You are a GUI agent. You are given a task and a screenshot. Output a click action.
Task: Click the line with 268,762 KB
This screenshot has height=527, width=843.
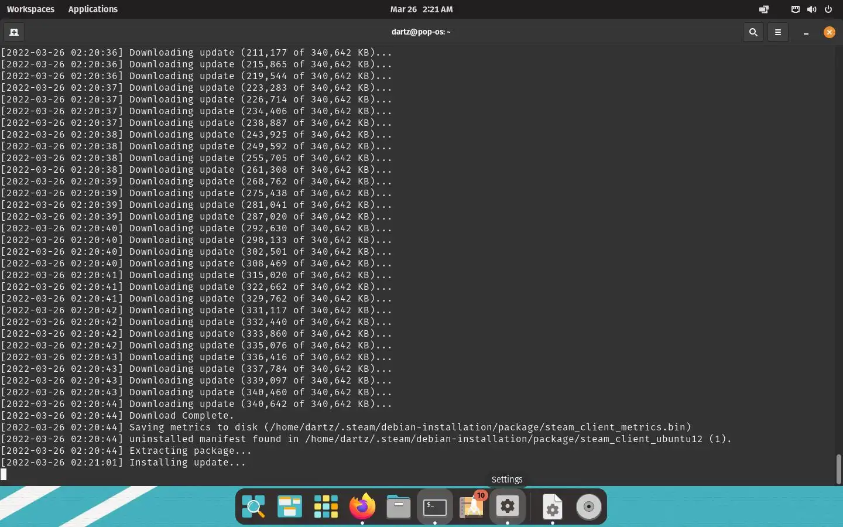(x=196, y=182)
